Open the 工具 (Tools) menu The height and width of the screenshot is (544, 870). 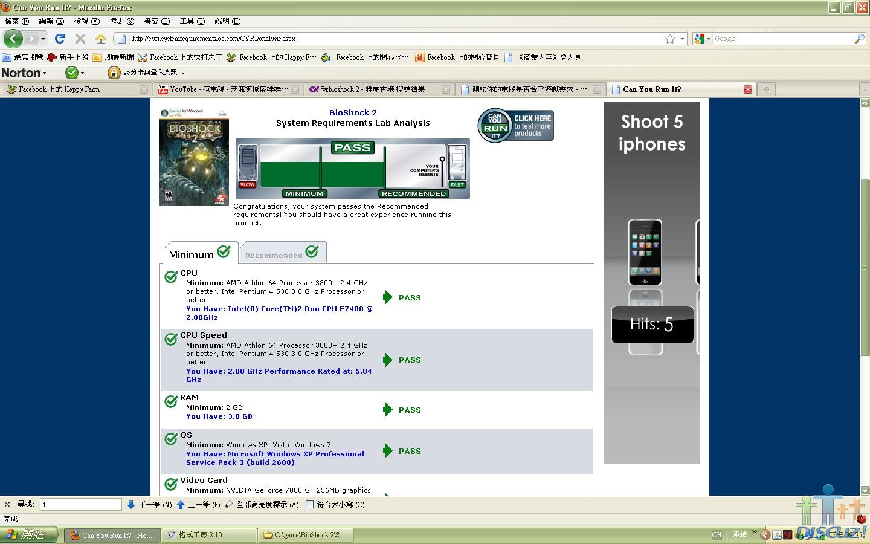pyautogui.click(x=192, y=21)
